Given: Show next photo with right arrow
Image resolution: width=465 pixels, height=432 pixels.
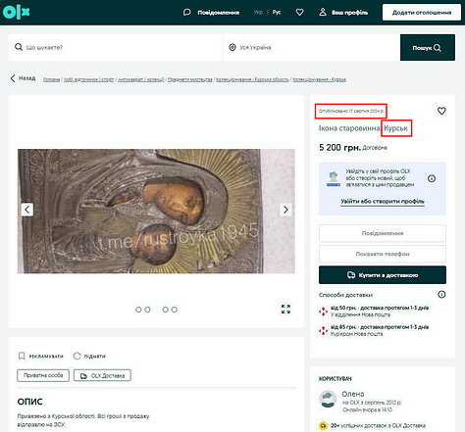Looking at the screenshot, I should click(285, 210).
